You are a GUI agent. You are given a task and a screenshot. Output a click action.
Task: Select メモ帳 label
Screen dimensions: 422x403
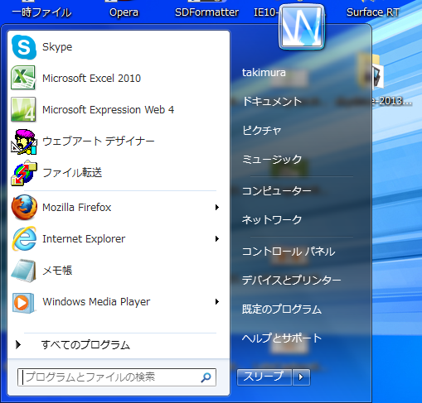click(57, 271)
